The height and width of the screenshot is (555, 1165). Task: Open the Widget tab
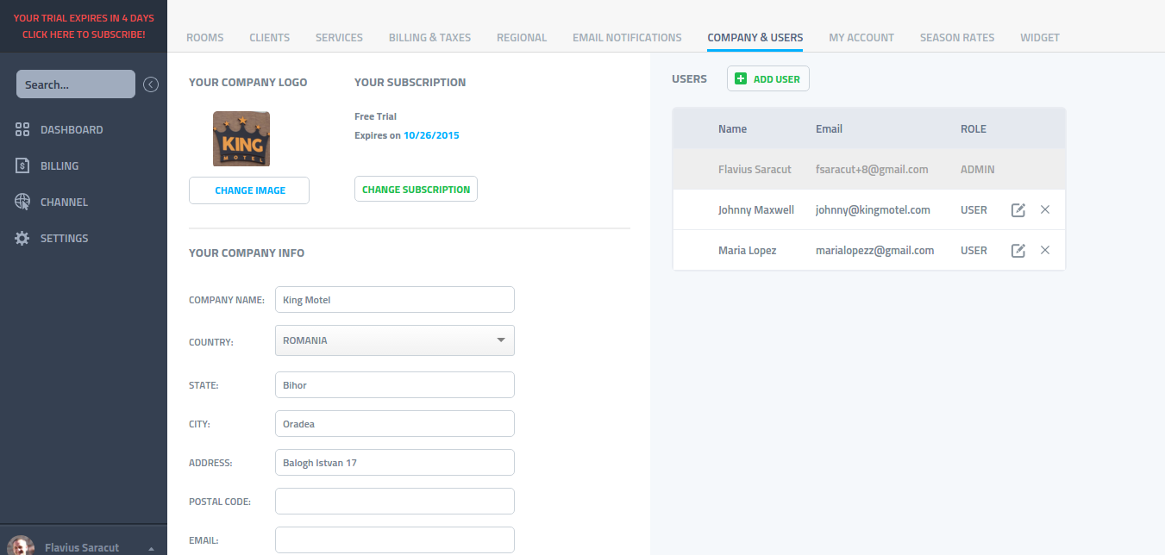click(1040, 38)
